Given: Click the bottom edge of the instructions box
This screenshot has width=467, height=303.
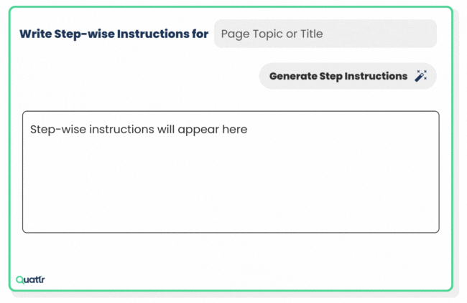Looking at the screenshot, I should 231,232.
